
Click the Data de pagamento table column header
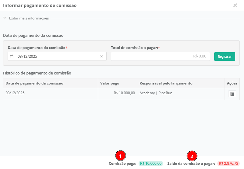click(x=34, y=83)
